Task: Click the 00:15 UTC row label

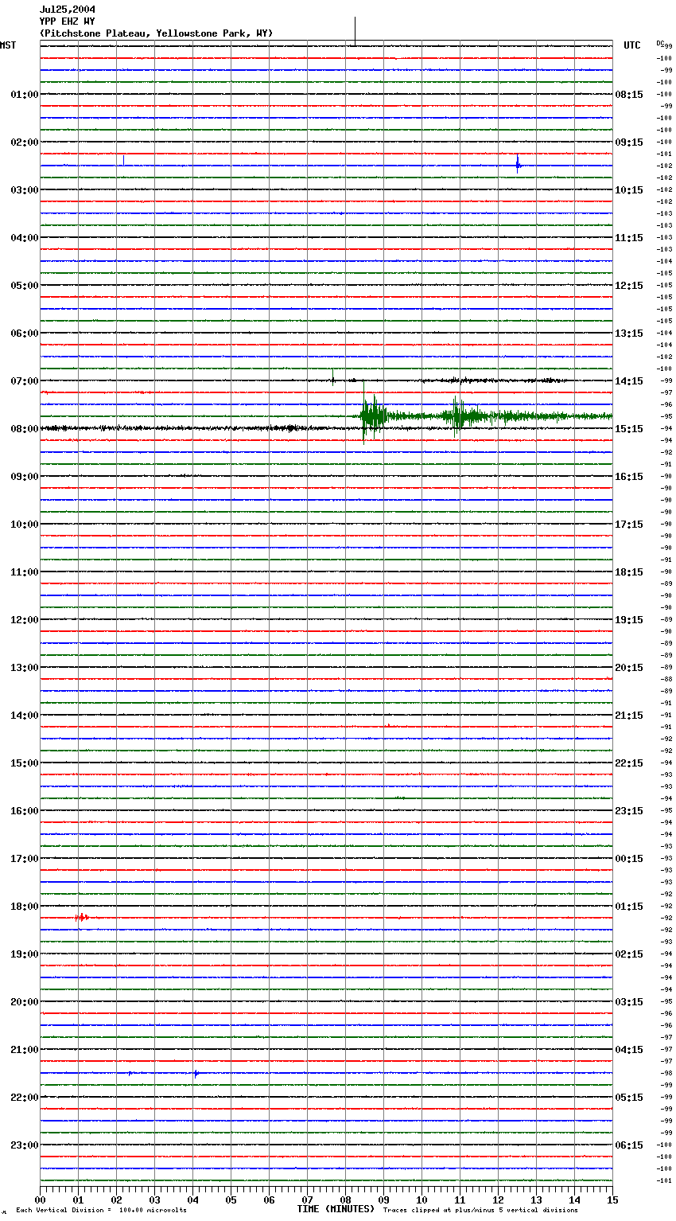Action: click(x=629, y=859)
